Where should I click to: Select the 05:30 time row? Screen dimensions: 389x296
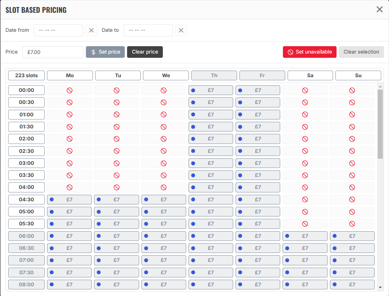[26, 224]
